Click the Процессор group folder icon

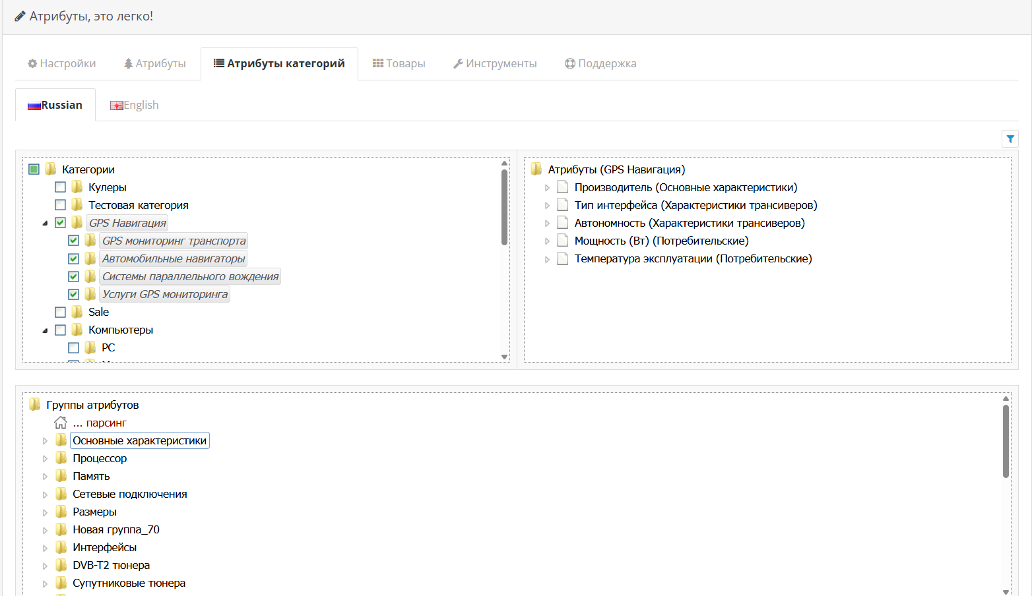61,458
